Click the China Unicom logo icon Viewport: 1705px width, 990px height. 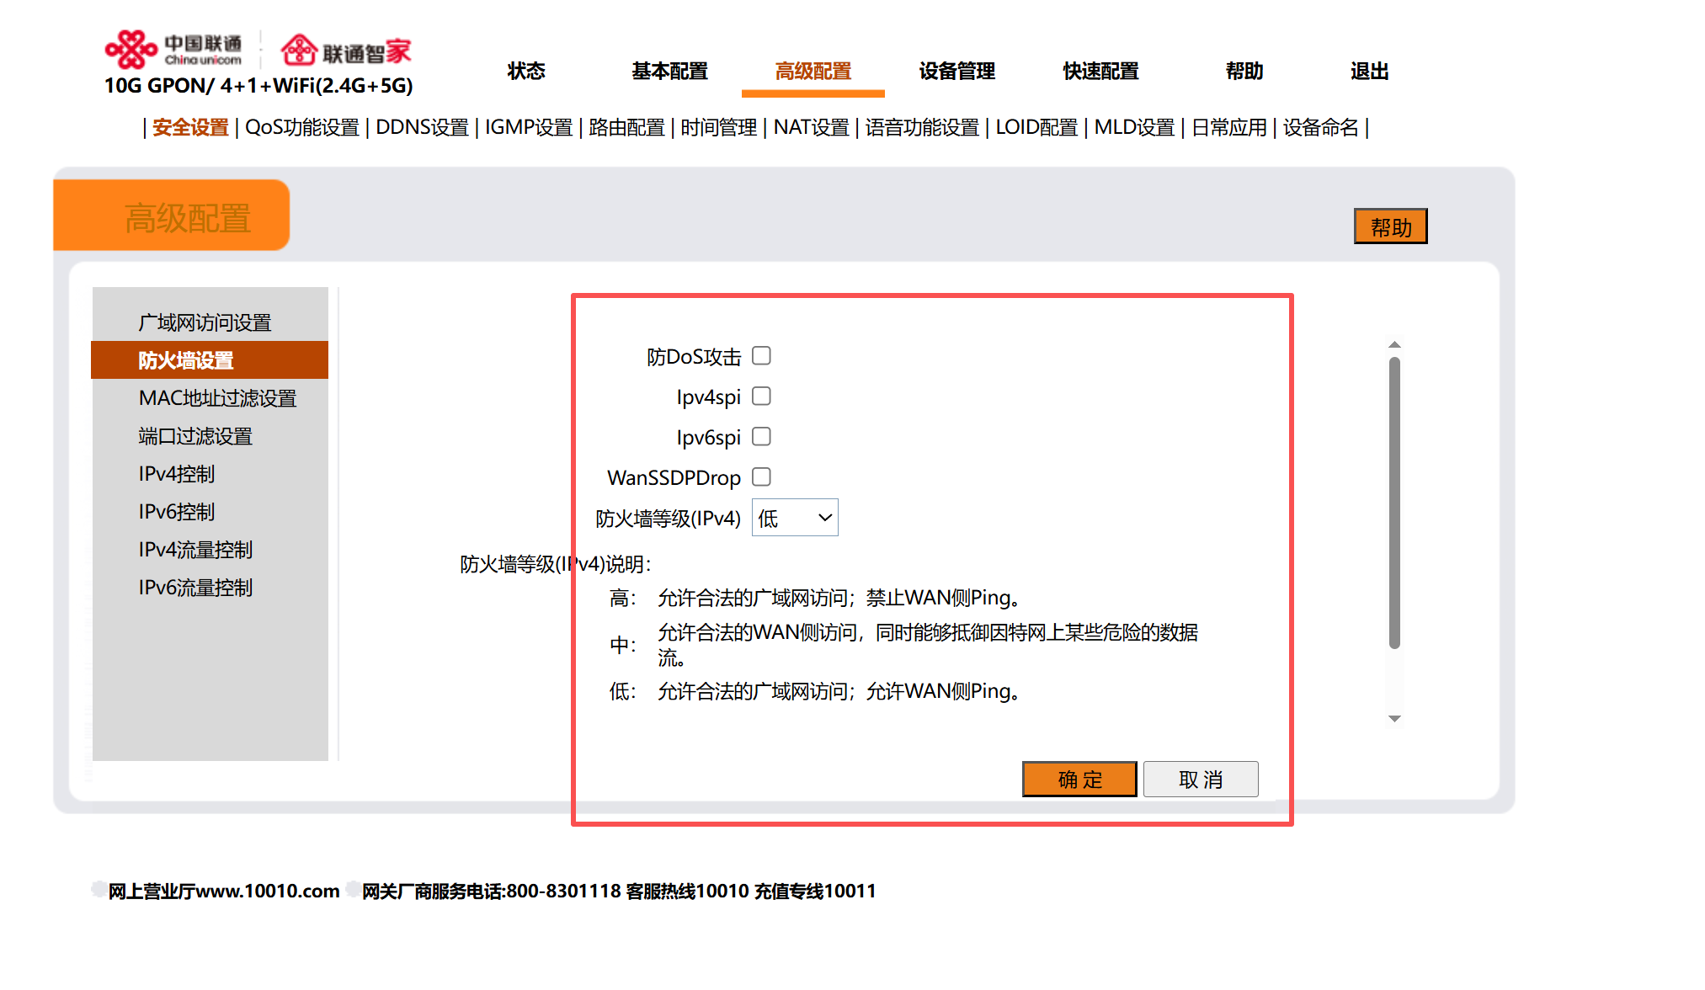131,50
